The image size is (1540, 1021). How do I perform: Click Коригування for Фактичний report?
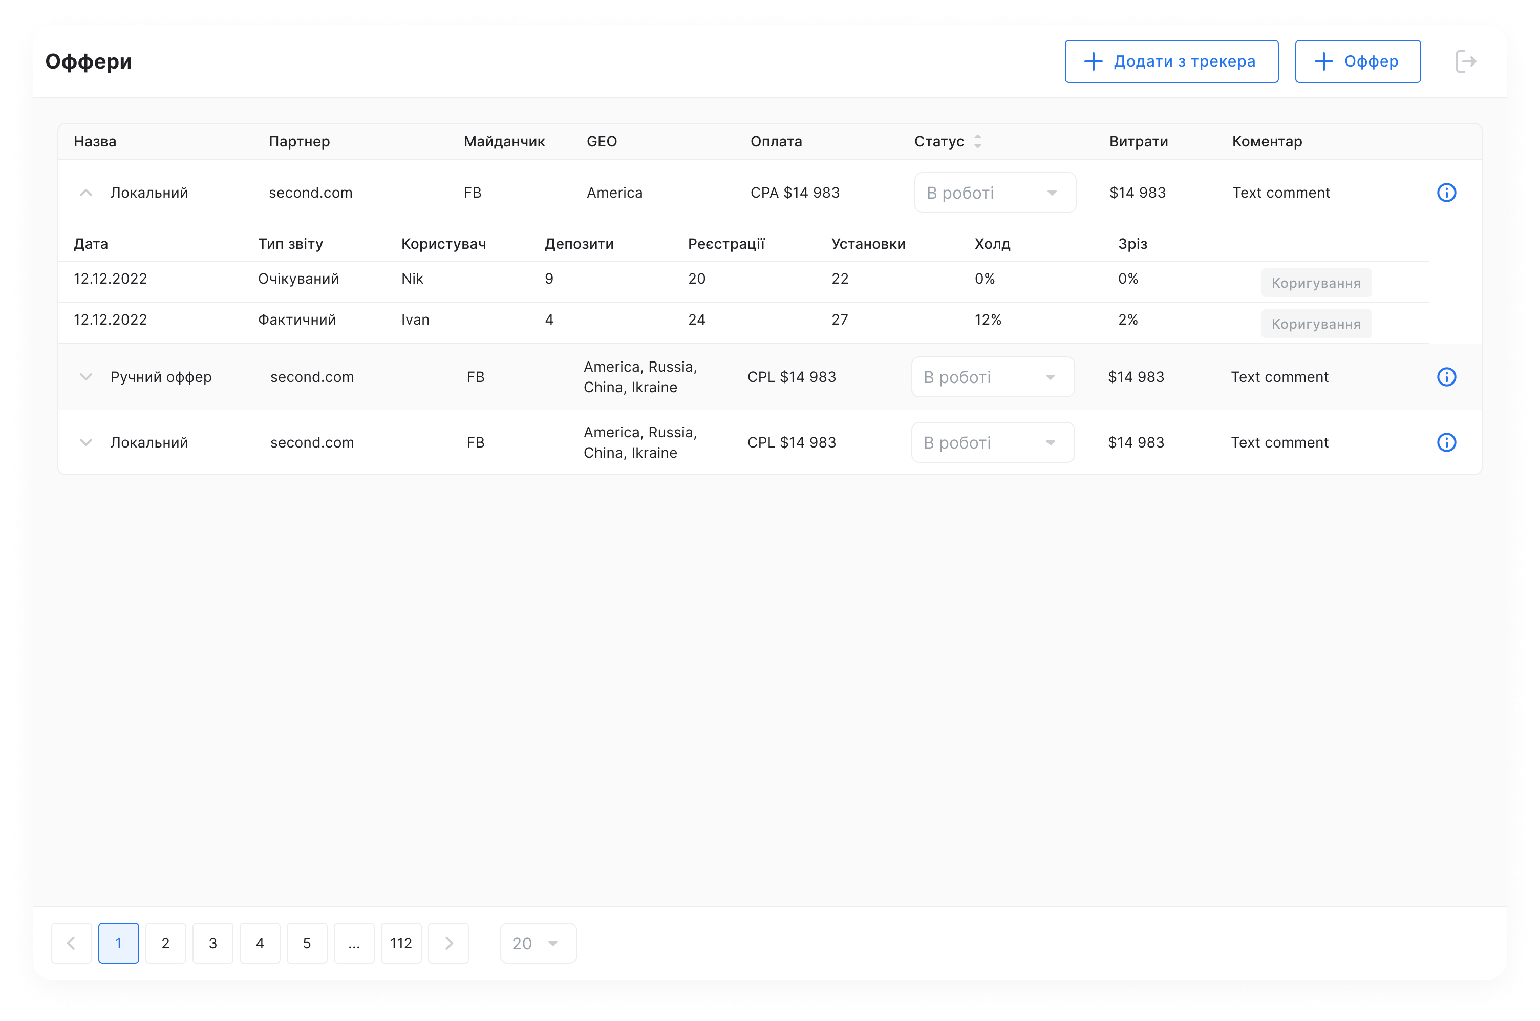click(x=1315, y=324)
